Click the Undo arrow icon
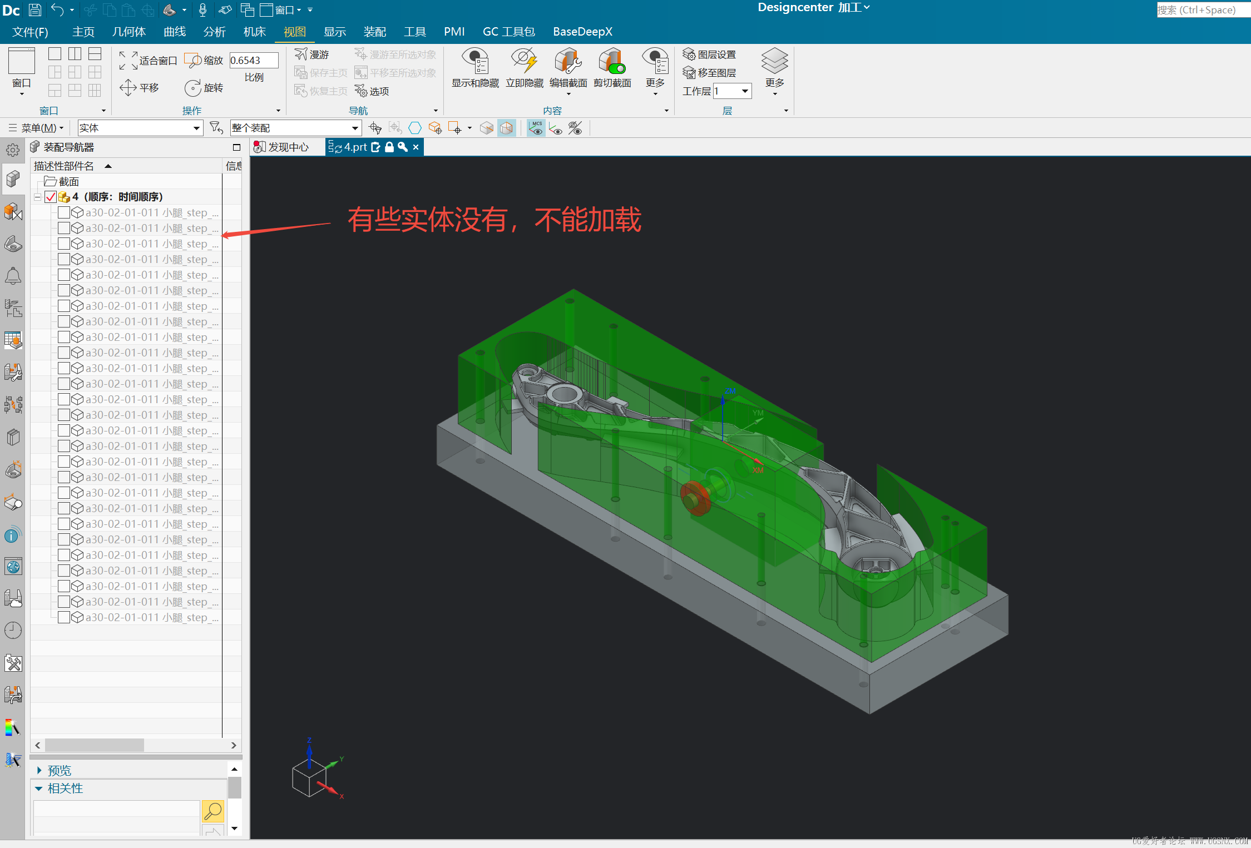The width and height of the screenshot is (1251, 848). [x=57, y=9]
